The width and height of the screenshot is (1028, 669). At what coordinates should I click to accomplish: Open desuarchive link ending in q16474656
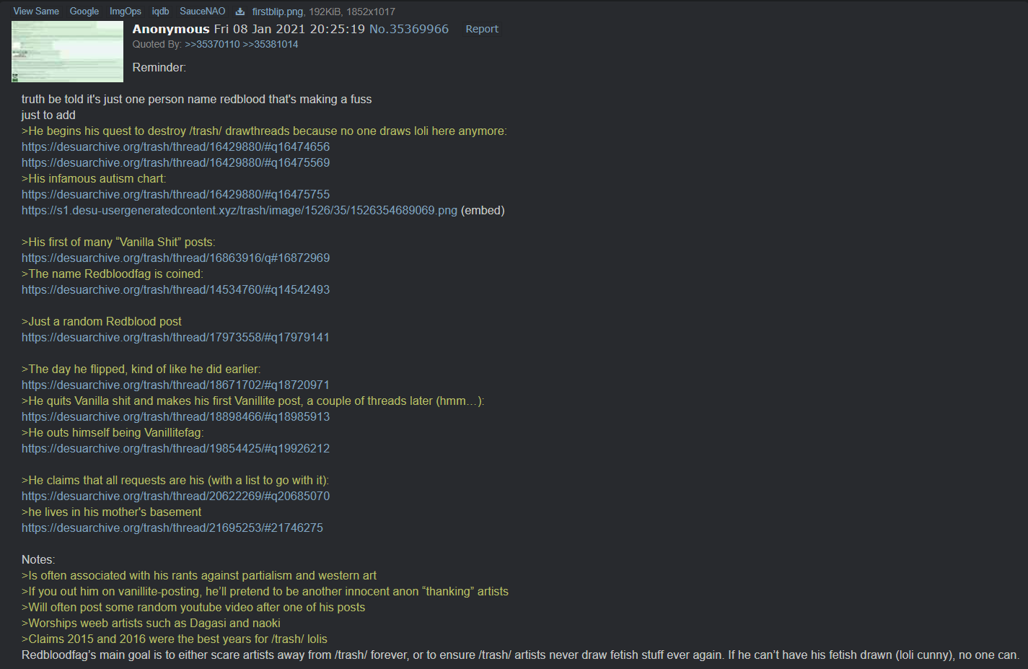coord(175,147)
